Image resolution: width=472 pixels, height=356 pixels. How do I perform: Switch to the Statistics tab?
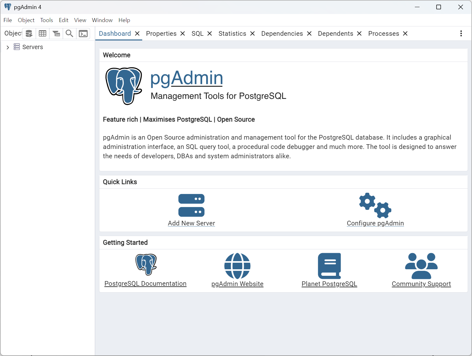pos(232,34)
